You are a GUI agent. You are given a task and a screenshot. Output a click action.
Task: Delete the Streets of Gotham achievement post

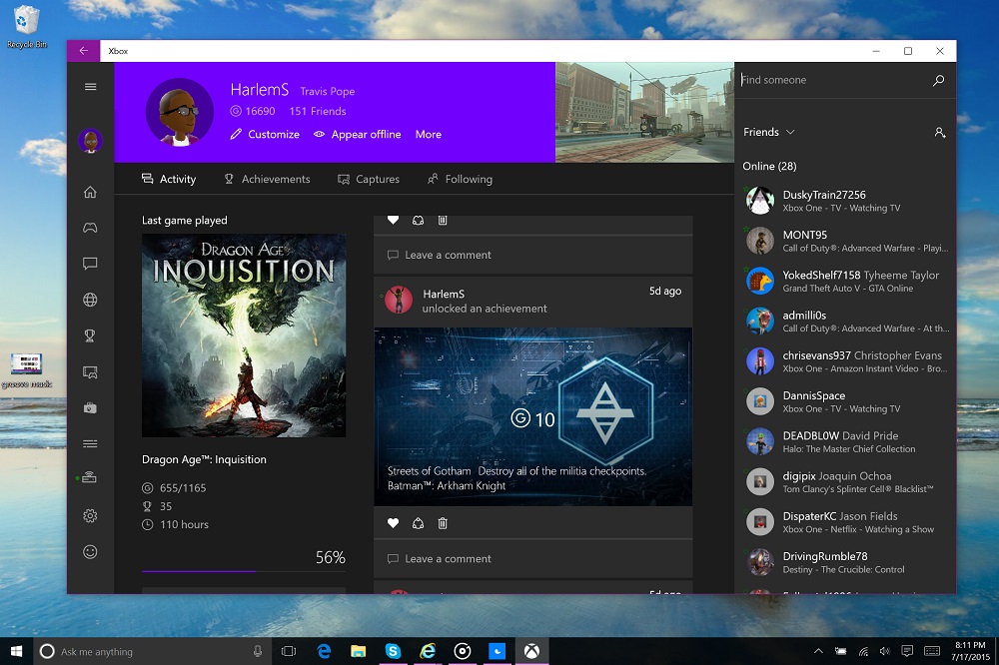[443, 523]
